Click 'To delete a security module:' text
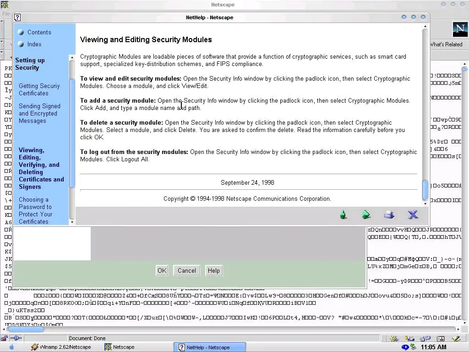This screenshot has width=469, height=352. coord(121,123)
